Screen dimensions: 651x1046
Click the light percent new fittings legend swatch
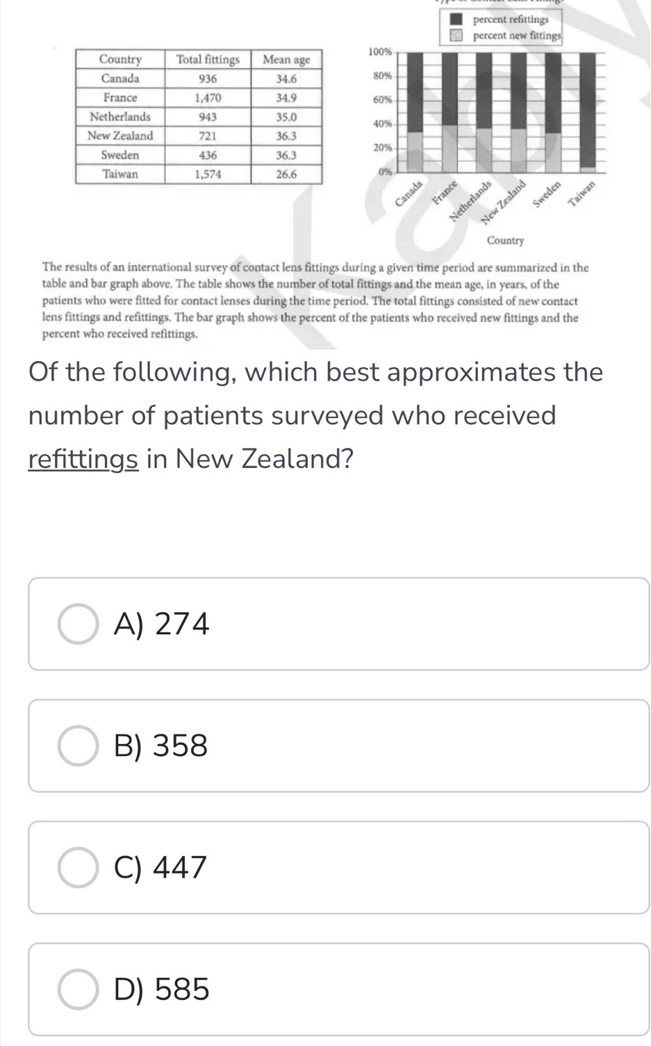pyautogui.click(x=455, y=35)
